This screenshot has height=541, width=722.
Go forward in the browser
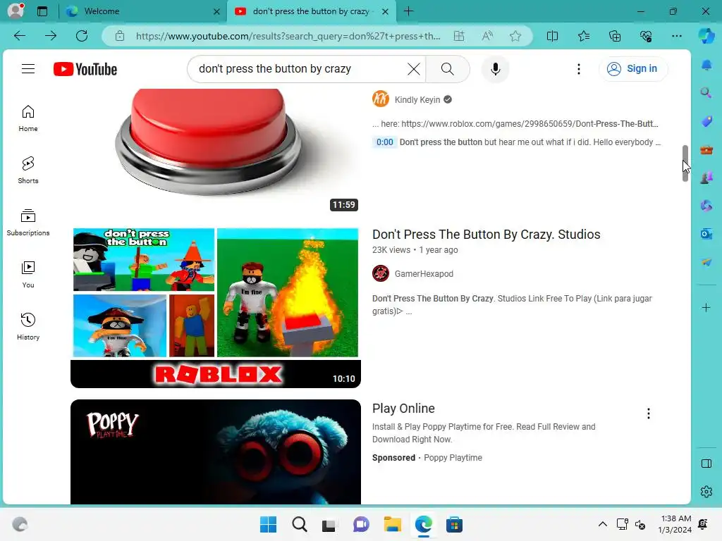51,36
